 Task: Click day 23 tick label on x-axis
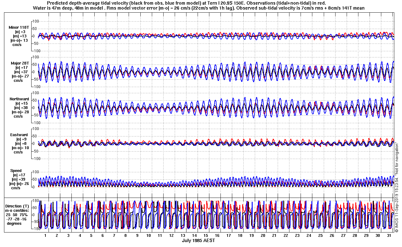297,236
